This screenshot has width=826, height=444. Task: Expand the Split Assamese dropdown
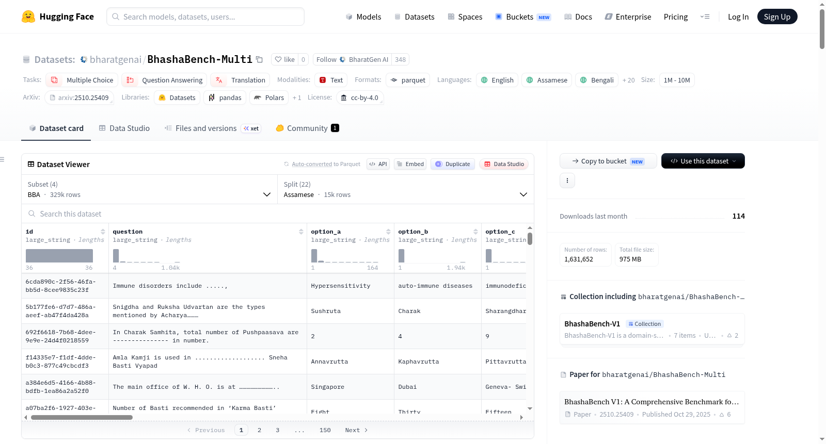(x=405, y=189)
